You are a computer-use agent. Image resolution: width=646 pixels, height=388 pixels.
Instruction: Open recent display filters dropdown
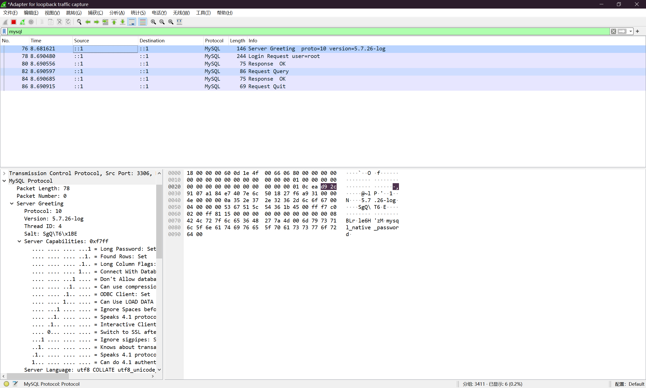click(x=631, y=31)
